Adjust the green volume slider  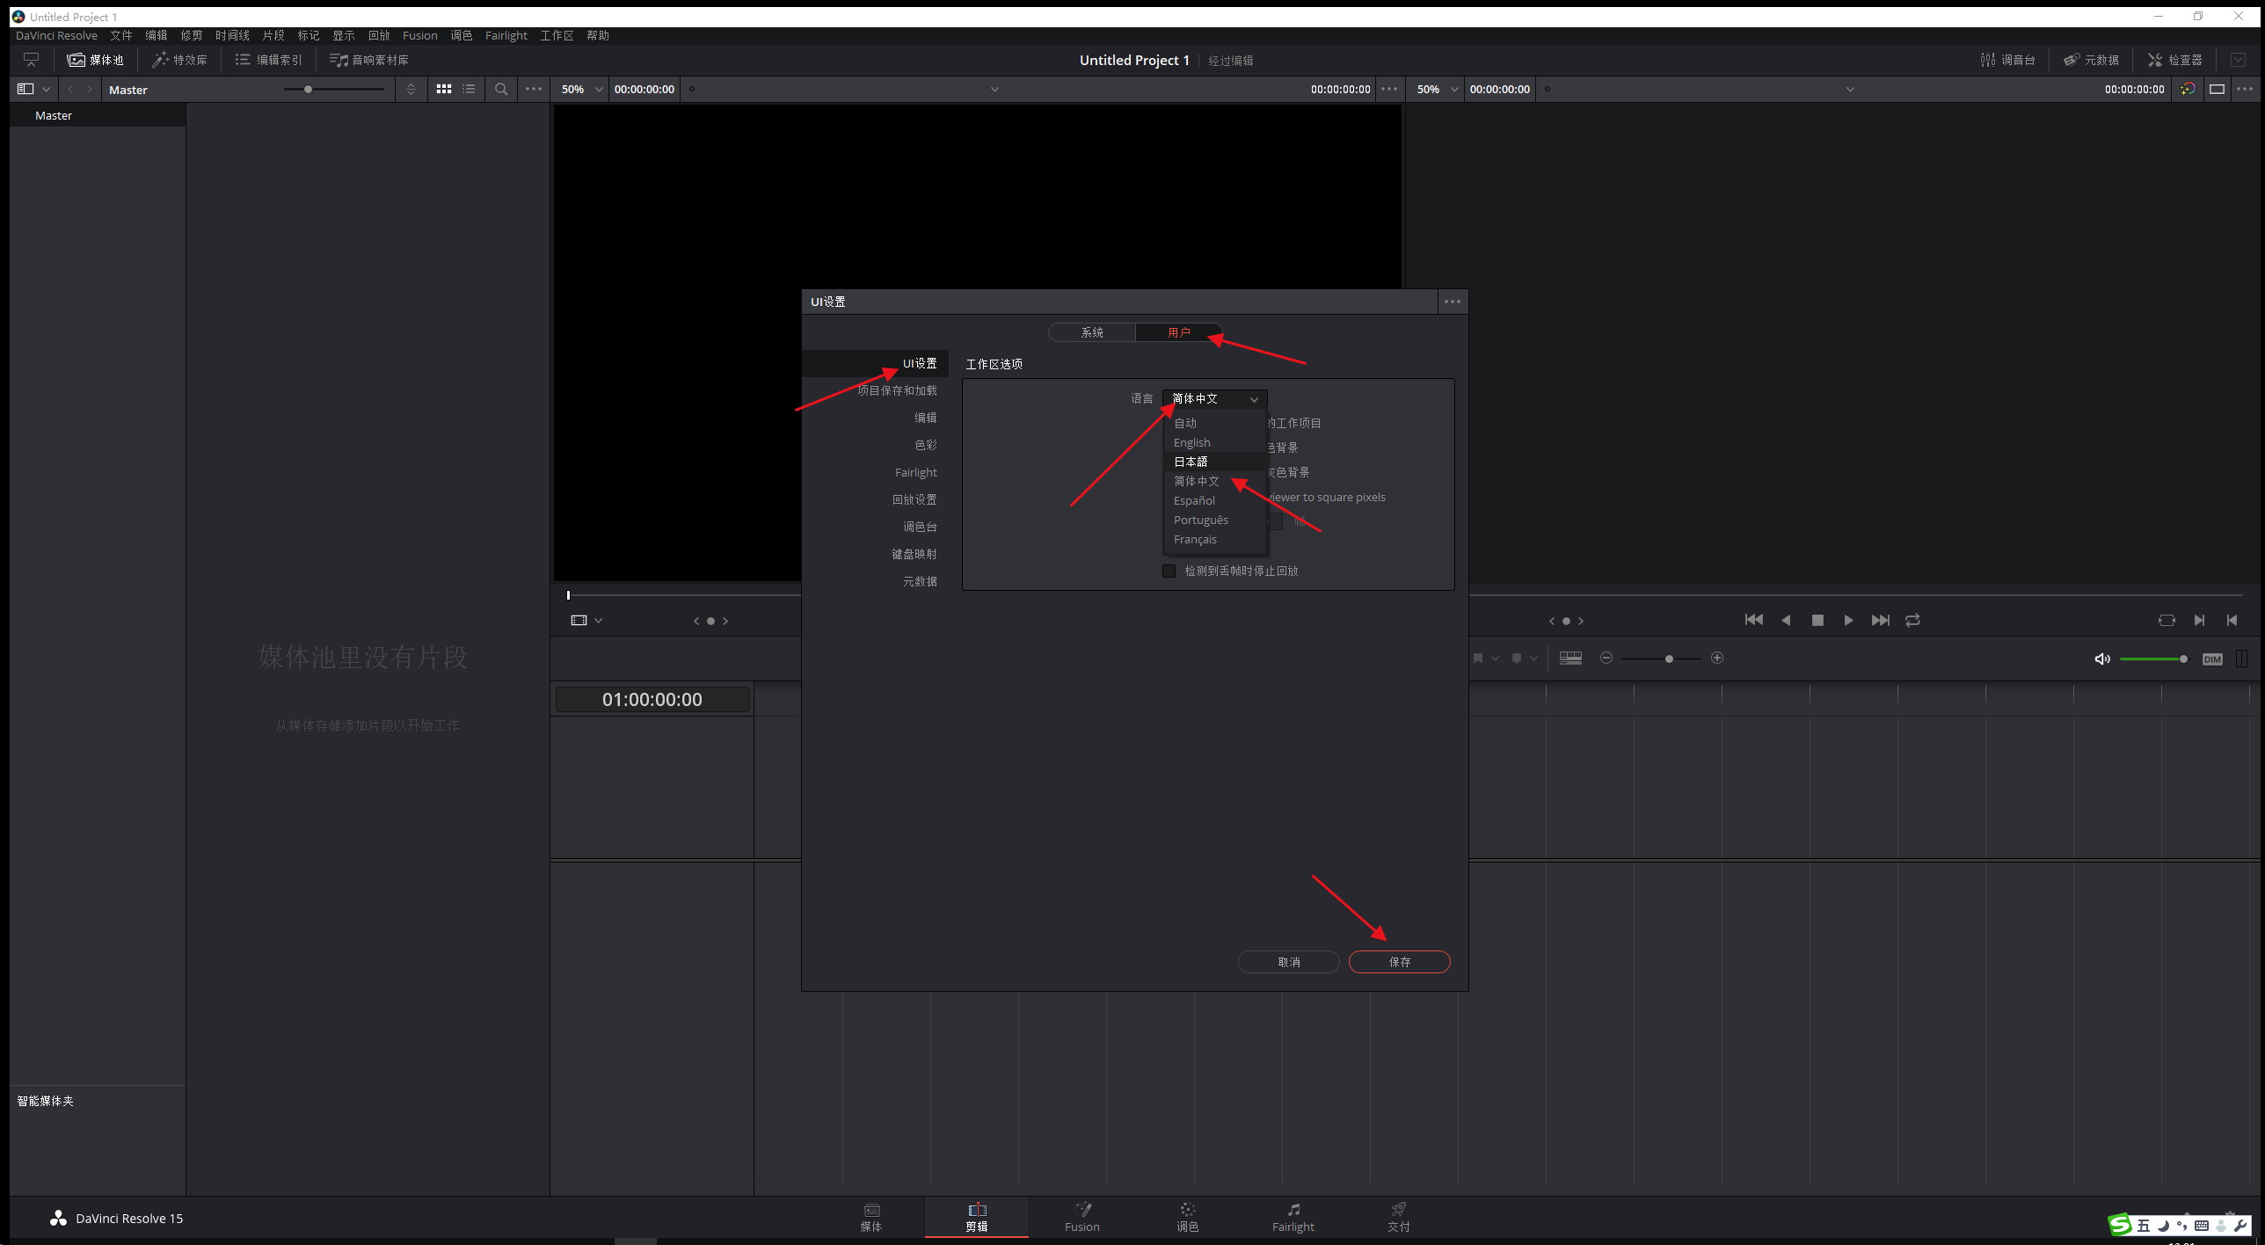tap(2152, 659)
